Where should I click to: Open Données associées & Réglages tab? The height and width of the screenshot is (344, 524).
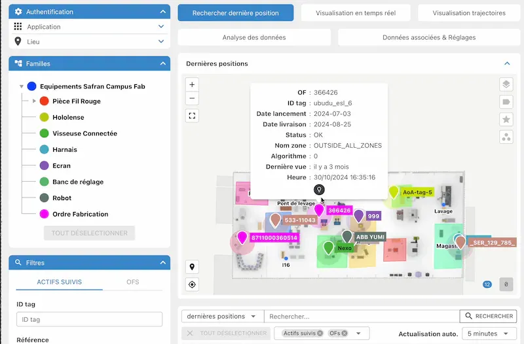pyautogui.click(x=429, y=37)
